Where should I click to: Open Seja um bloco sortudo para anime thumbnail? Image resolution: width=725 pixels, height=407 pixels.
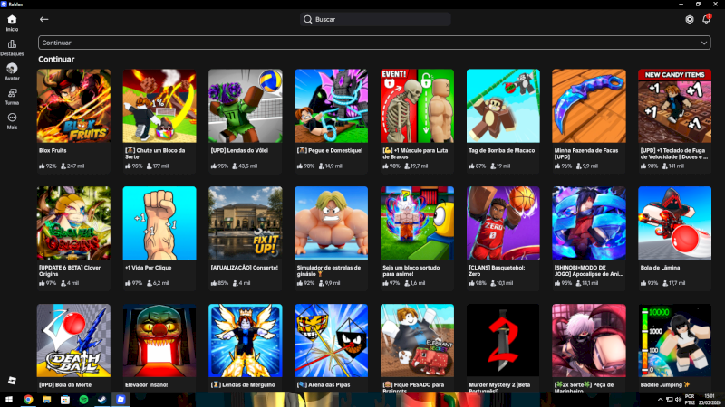point(417,222)
